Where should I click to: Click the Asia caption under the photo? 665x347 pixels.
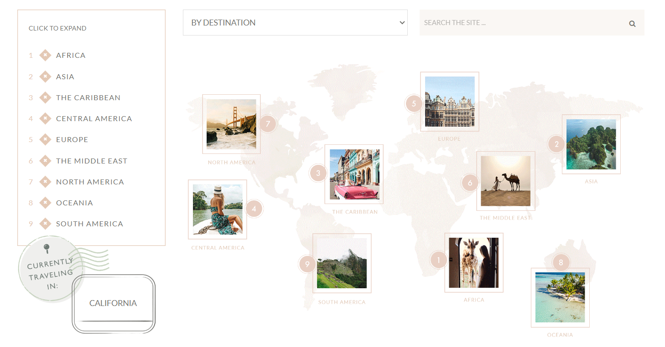(591, 182)
